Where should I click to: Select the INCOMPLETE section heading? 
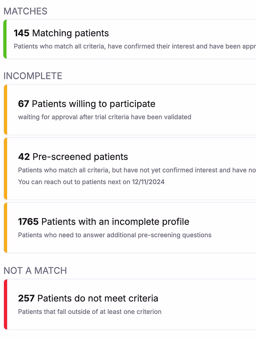coord(32,76)
